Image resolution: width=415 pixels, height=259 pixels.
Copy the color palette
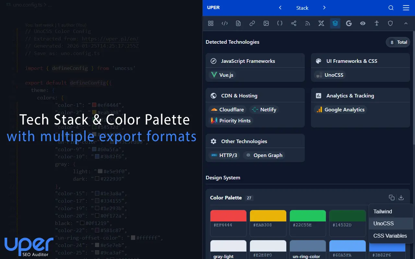point(391,197)
